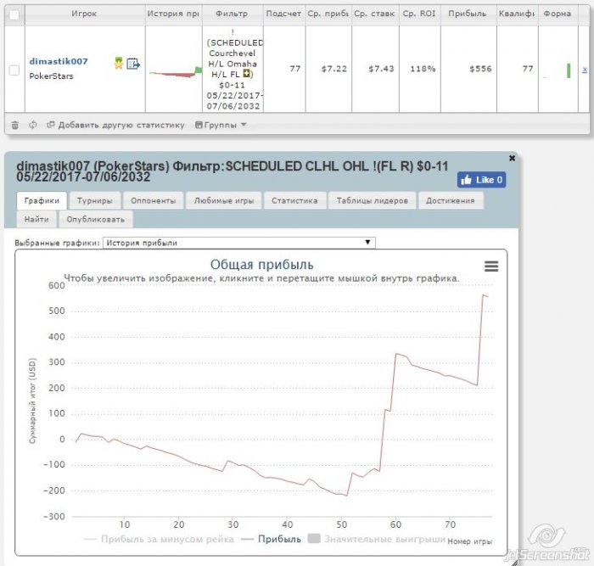The width and height of the screenshot is (594, 566).
Task: Click the Facebook Like button
Action: coord(481,180)
